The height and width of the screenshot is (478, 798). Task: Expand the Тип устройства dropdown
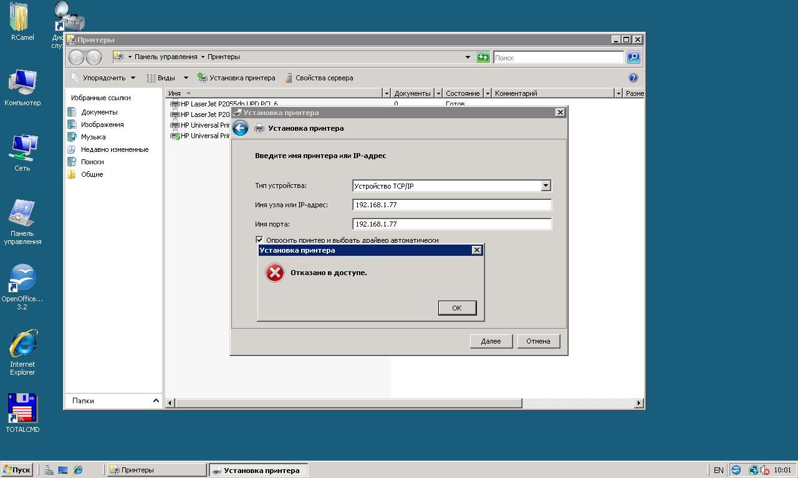(546, 185)
